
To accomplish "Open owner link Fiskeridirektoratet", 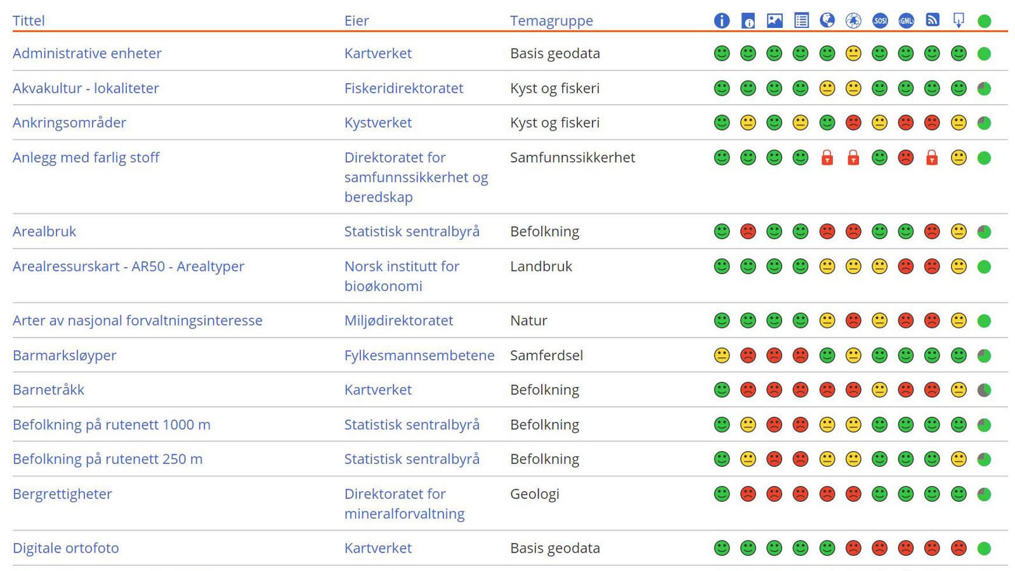I will 403,88.
